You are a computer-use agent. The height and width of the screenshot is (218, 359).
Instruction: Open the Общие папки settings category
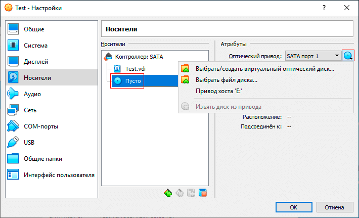pyautogui.click(x=52, y=159)
